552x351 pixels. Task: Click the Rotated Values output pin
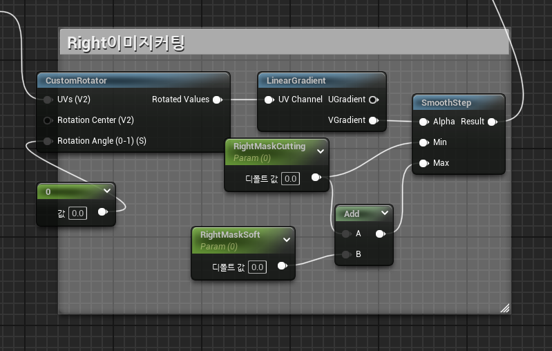click(218, 99)
